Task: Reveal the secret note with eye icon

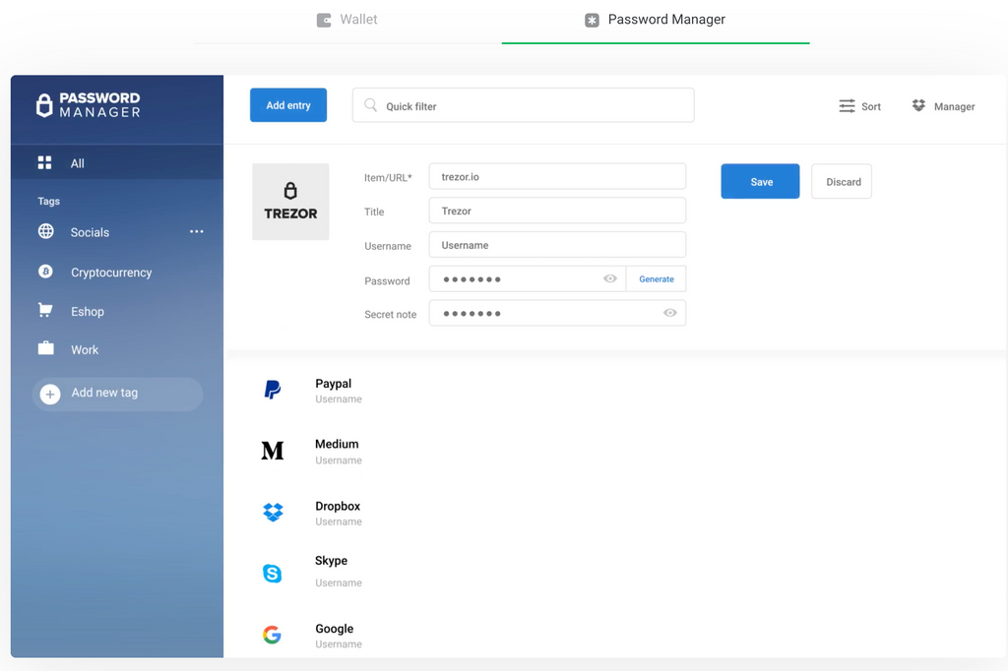Action: [669, 313]
